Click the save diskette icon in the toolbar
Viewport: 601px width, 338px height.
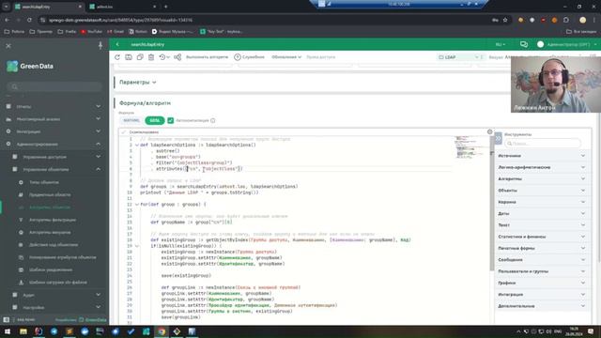[x=129, y=57]
